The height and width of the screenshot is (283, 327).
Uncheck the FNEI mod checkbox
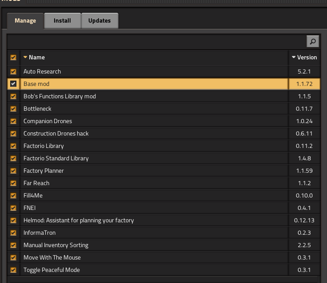[13, 208]
